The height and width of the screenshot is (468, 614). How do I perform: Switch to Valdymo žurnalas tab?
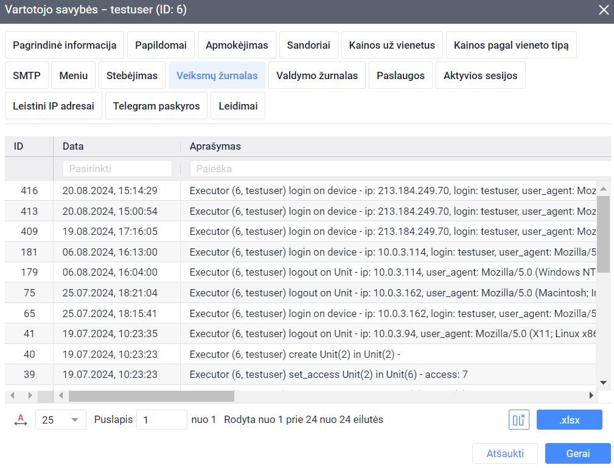[x=317, y=76]
